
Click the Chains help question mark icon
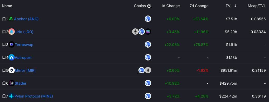coord(149,6)
